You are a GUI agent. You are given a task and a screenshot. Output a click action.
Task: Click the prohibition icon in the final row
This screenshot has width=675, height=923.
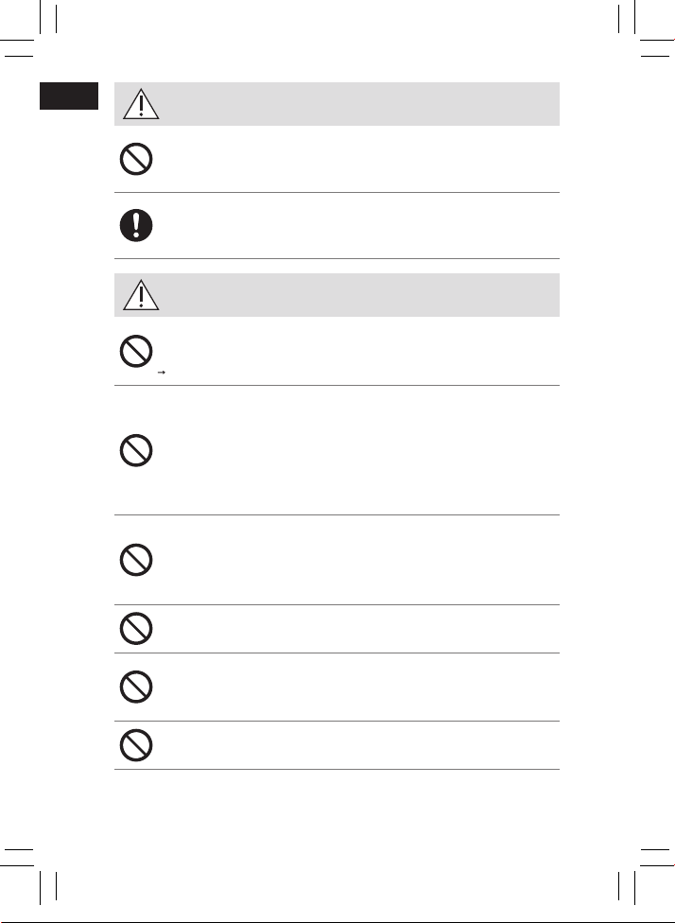click(x=136, y=745)
